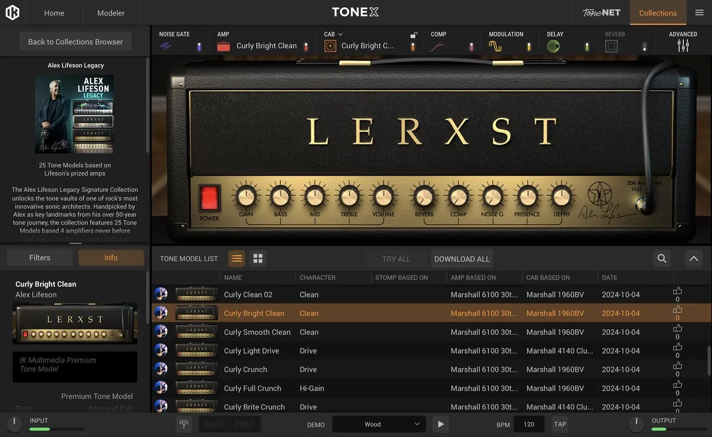Click the LERXST amp thumbnail in Info panel
Viewport: 712px width, 437px height.
pyautogui.click(x=75, y=323)
